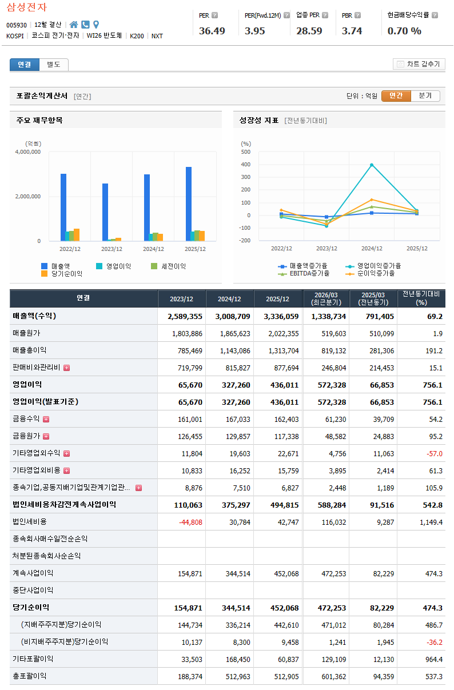Switch to the 연결 tab
The width and height of the screenshot is (454, 690).
pyautogui.click(x=25, y=65)
